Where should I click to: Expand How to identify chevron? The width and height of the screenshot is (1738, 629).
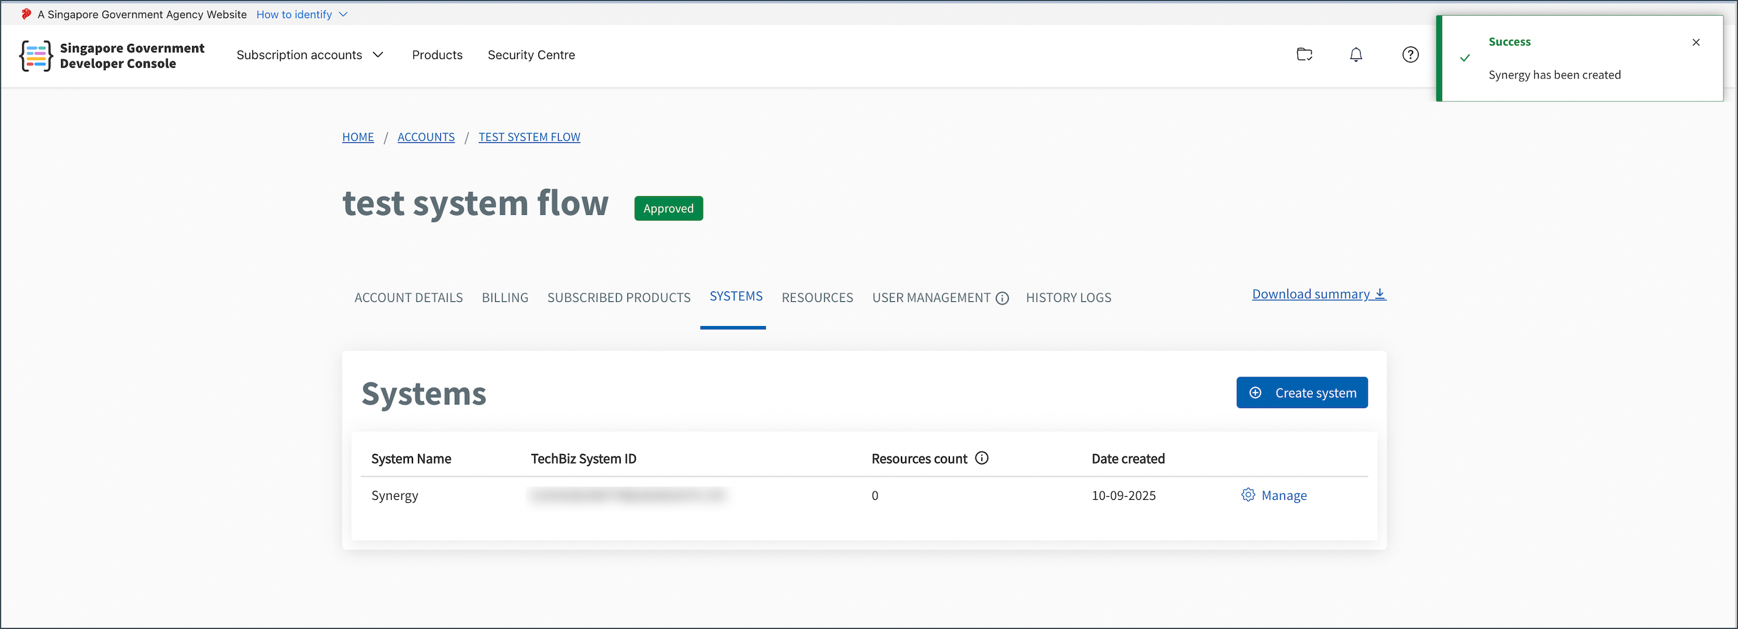click(x=343, y=14)
